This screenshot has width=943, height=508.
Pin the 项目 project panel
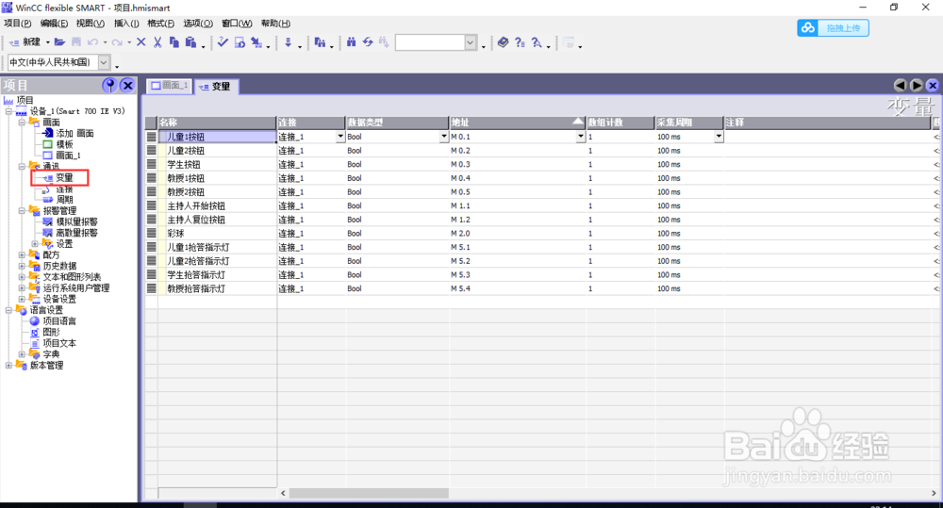[x=109, y=86]
